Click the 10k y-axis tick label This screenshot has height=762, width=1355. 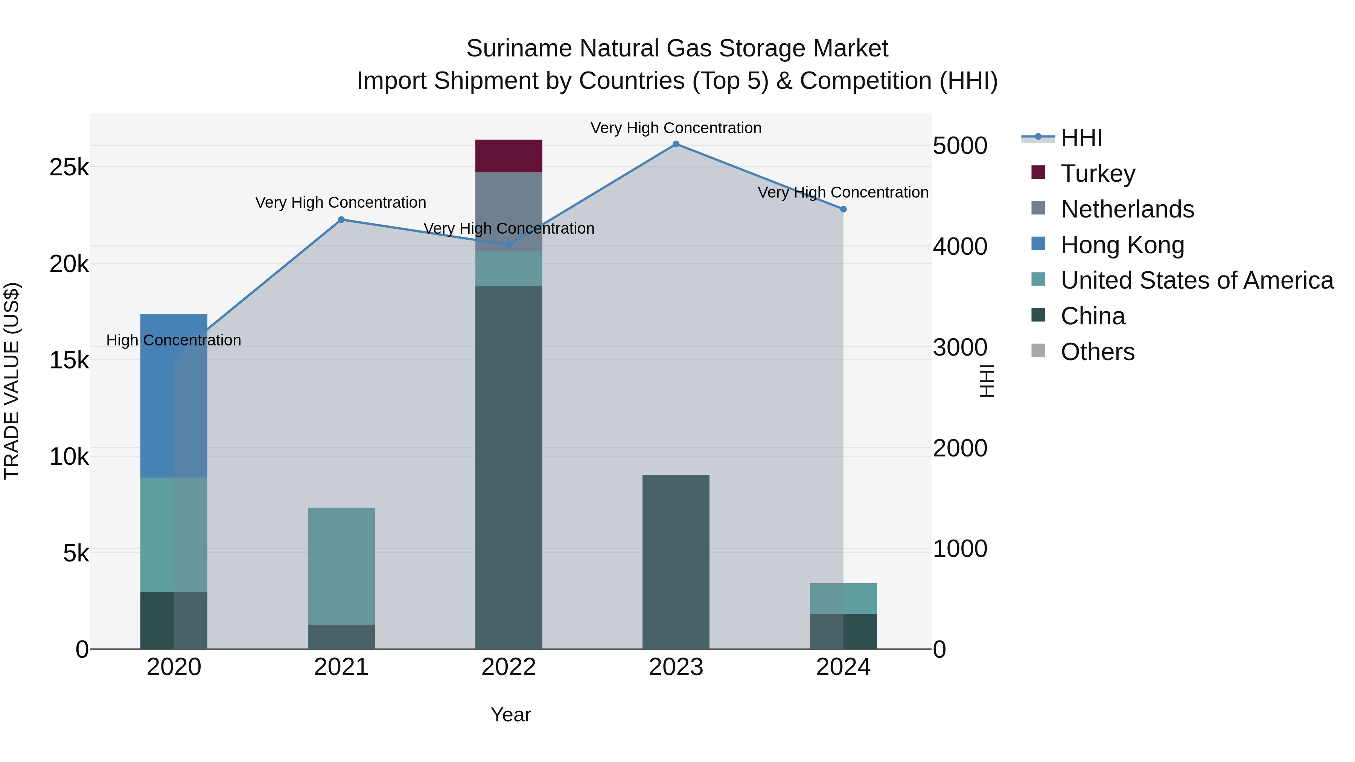coord(69,457)
